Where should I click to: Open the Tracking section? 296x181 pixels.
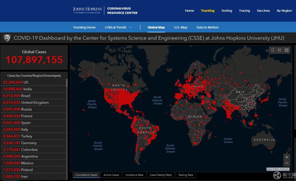tap(208, 11)
